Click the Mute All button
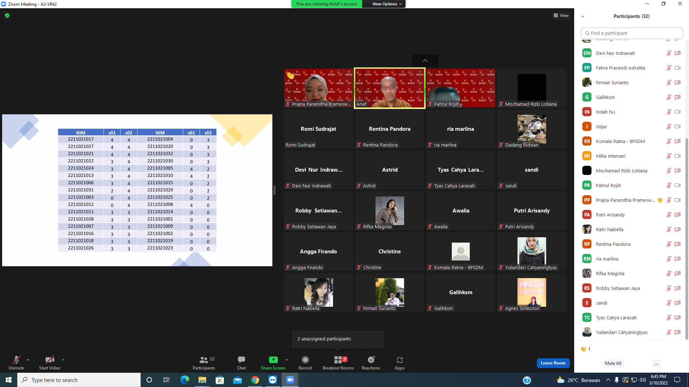689x387 pixels. pyautogui.click(x=613, y=363)
